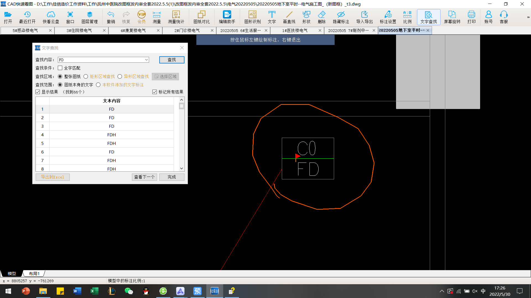Open 编辑助手 edit assistant
Image resolution: width=531 pixels, height=298 pixels.
pos(227,17)
